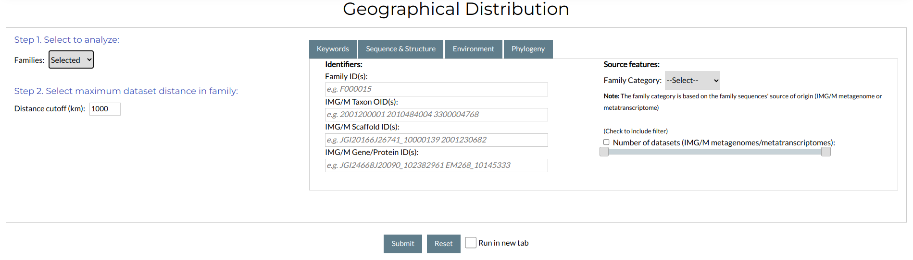Click the Family ID(s) input field
The image size is (913, 260).
pos(437,89)
